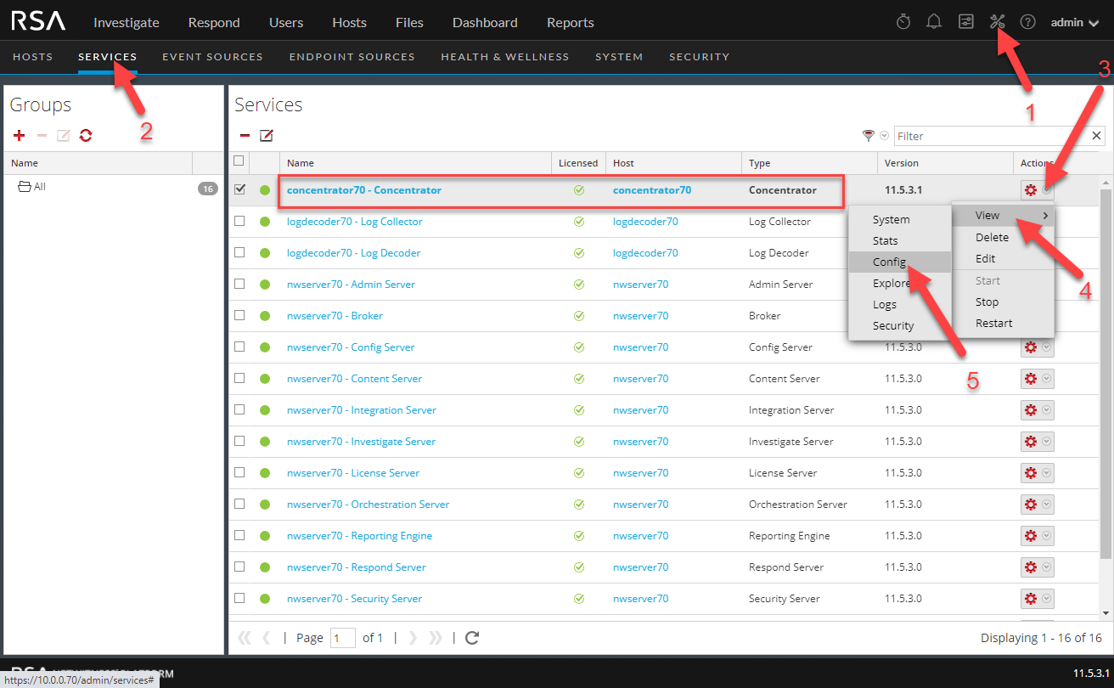
Task: Check the nwserver70 Broker row checkbox
Action: pos(239,316)
